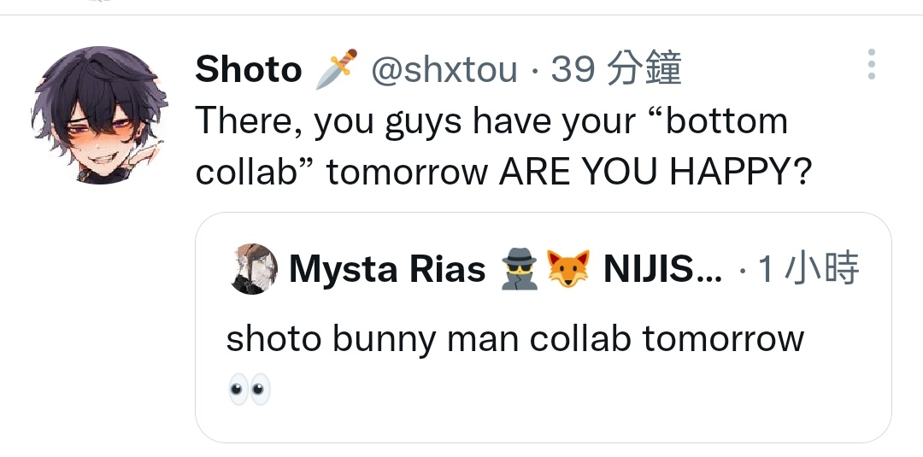This screenshot has width=923, height=457.
Task: Click the 1 小時 quoted timestamp
Action: (x=808, y=269)
